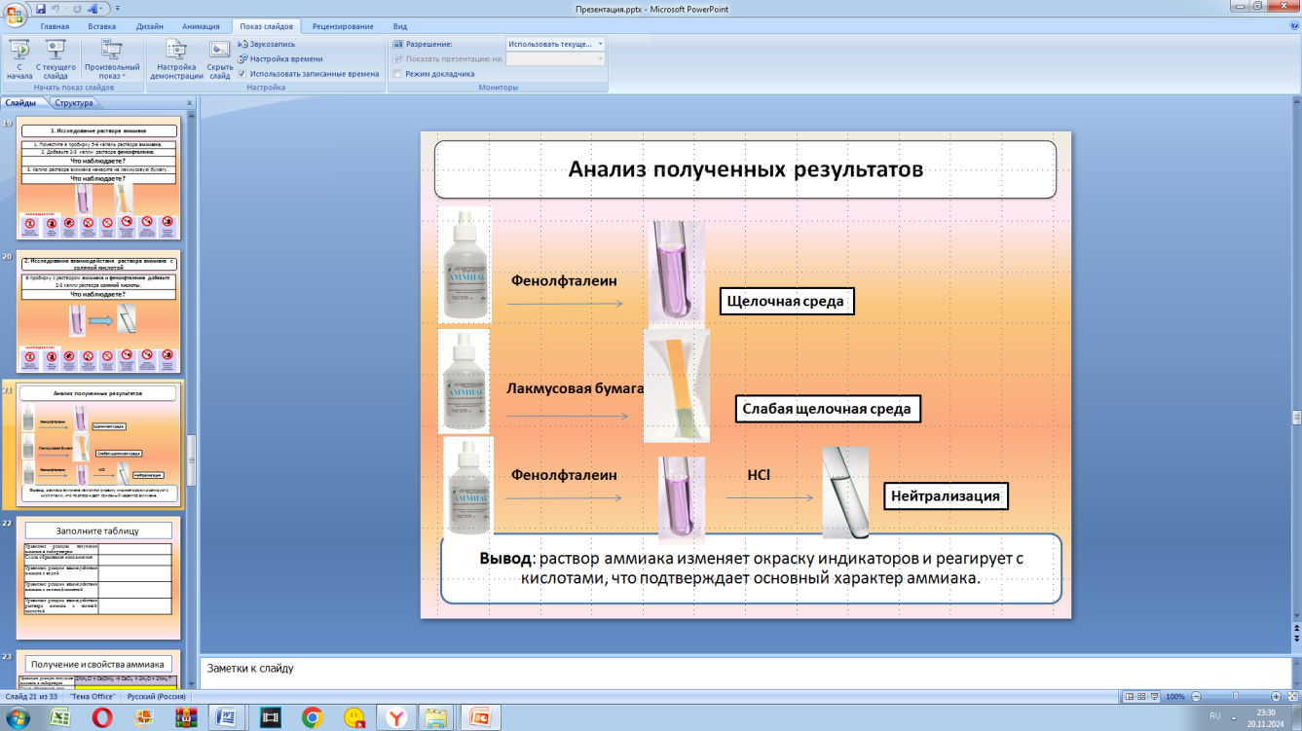1302x731 pixels.
Task: Uncheck 'Использовать записанные времена'
Action: pos(242,73)
